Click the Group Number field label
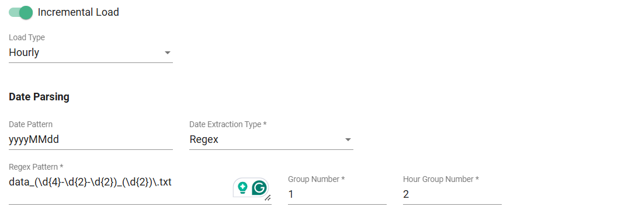Viewport: 632px width, 217px height. pos(317,179)
